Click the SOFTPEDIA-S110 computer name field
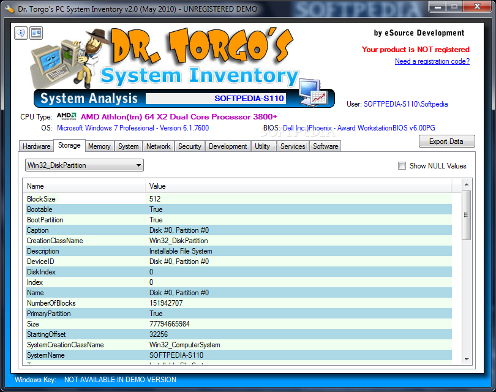This screenshot has height=392, width=496. [216, 99]
